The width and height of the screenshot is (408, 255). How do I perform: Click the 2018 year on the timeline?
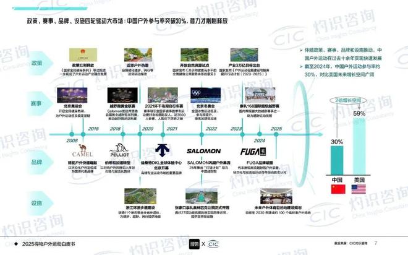[x=115, y=129]
